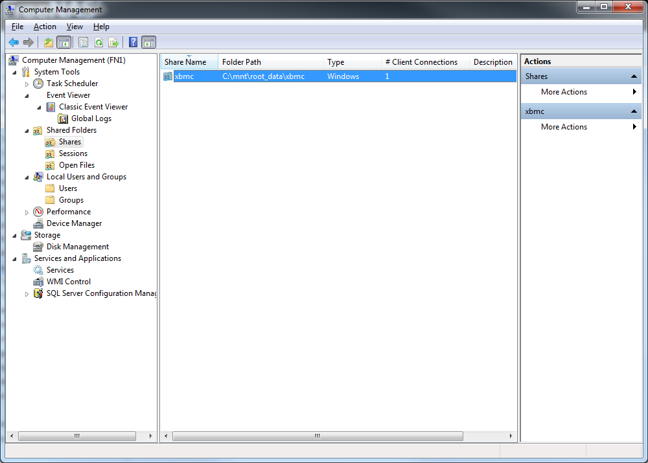
Task: Open Help with the question mark icon
Action: tap(133, 42)
